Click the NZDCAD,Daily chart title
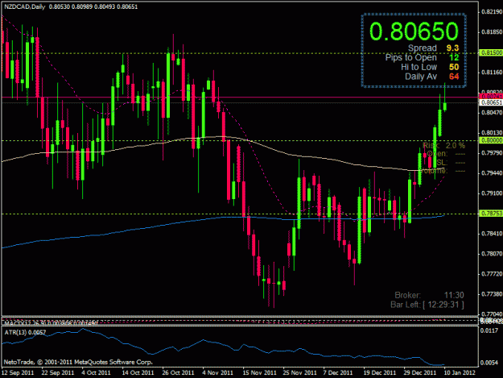This screenshot has height=378, width=503. click(x=24, y=6)
